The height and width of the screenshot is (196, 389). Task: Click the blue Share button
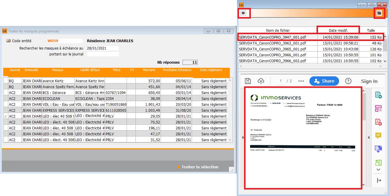click(x=324, y=81)
